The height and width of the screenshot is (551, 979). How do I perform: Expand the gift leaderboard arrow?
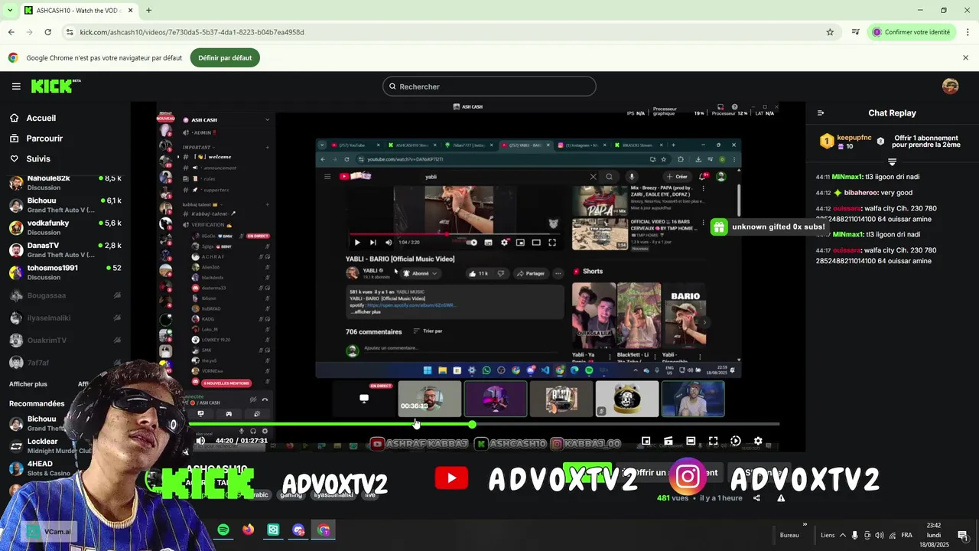(x=892, y=161)
